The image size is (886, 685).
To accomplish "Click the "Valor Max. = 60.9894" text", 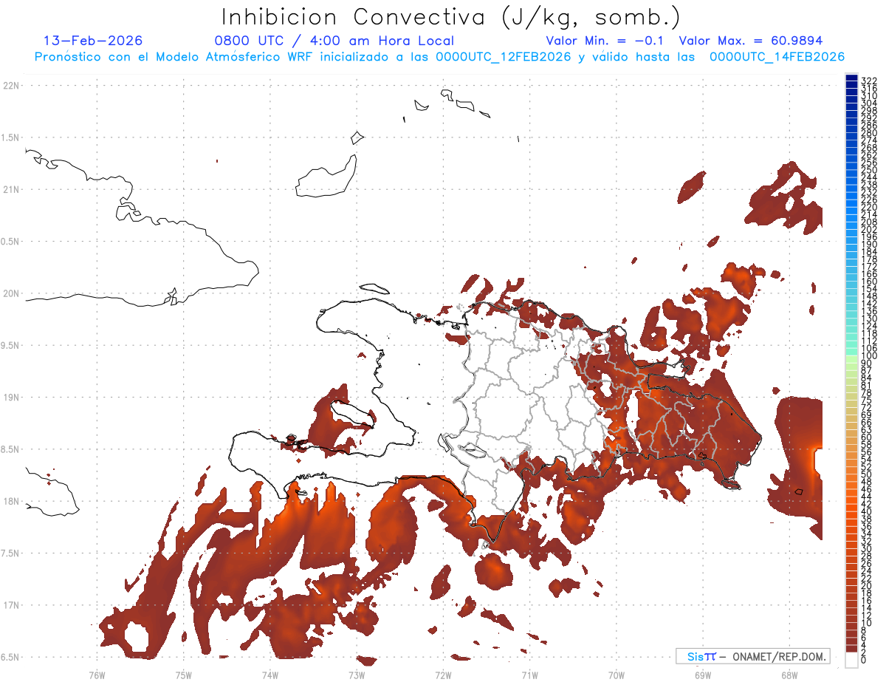I will coord(751,41).
